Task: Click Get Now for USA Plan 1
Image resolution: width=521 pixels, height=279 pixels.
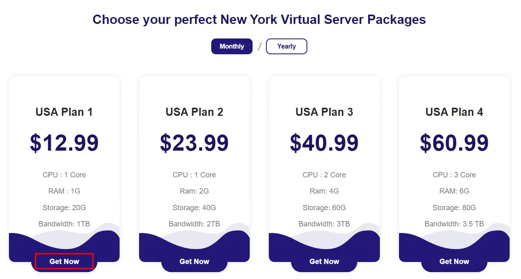Action: (64, 261)
